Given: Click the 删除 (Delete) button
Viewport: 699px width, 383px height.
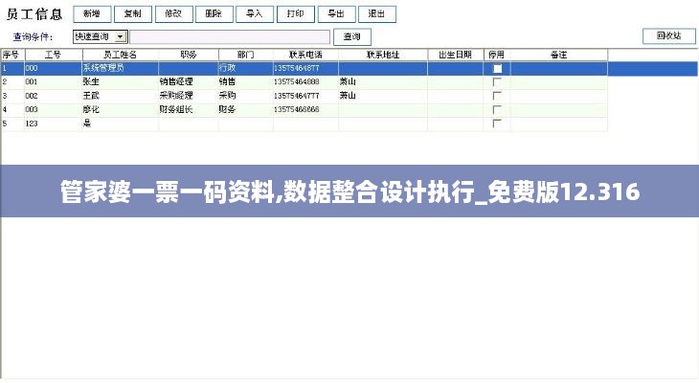Looking at the screenshot, I should pyautogui.click(x=214, y=14).
